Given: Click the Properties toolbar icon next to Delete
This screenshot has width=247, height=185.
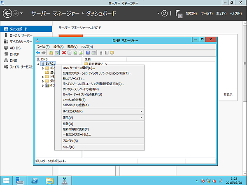Looking at the screenshot, I should point(70,53).
